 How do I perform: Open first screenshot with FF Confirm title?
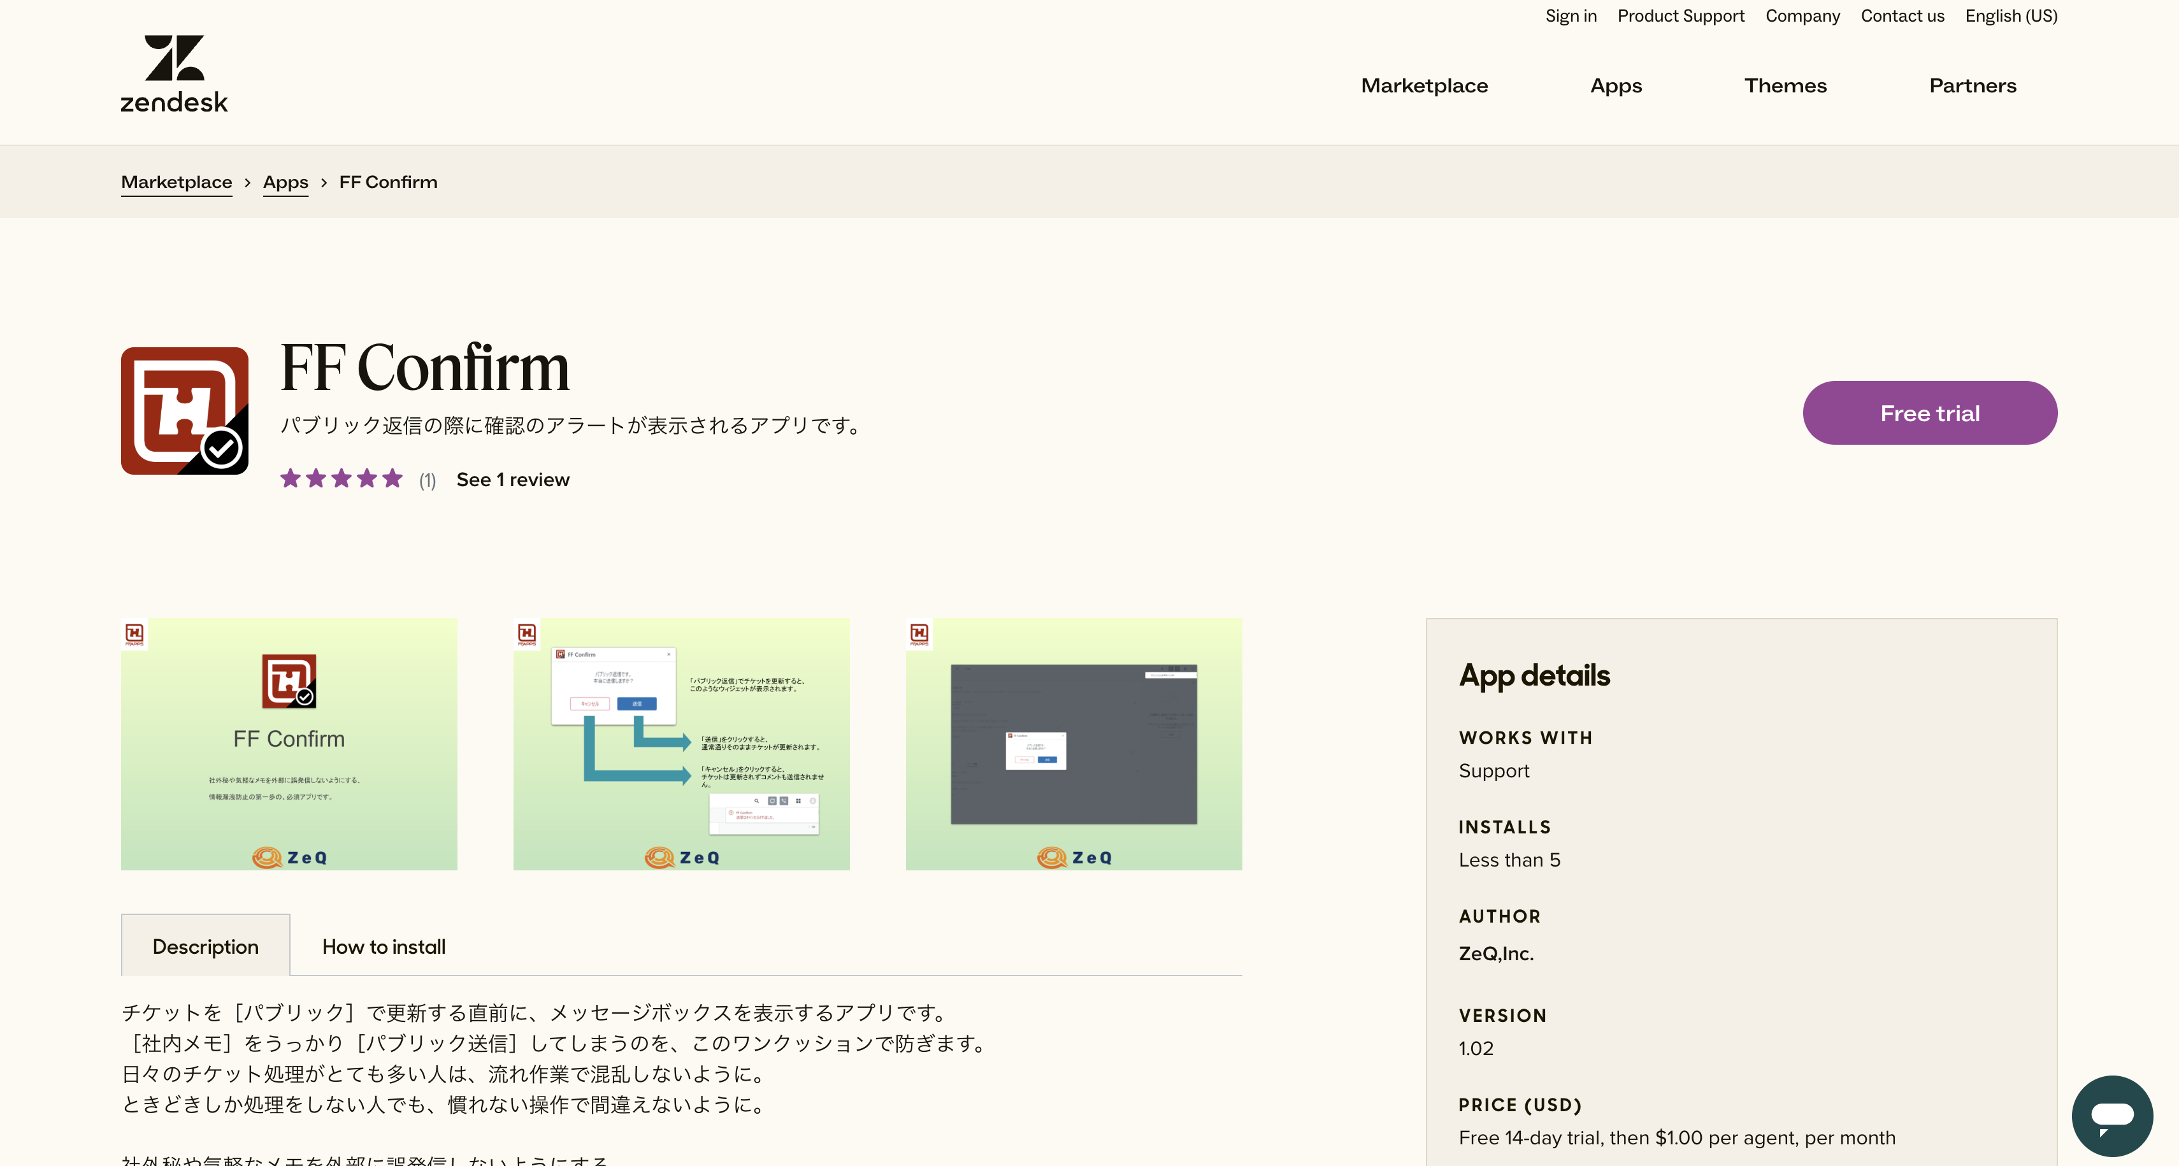pyautogui.click(x=289, y=744)
